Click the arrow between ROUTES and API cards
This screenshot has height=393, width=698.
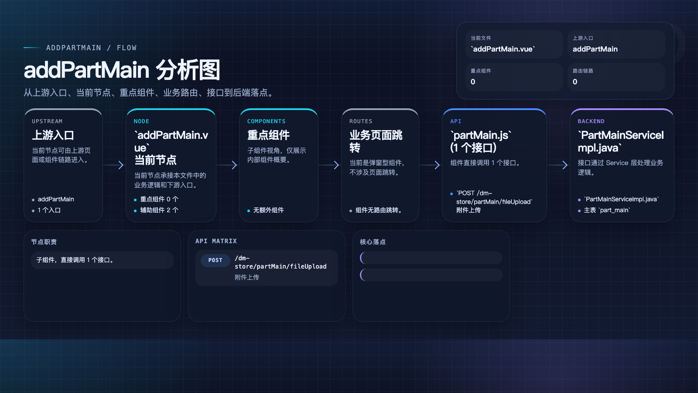coord(430,165)
